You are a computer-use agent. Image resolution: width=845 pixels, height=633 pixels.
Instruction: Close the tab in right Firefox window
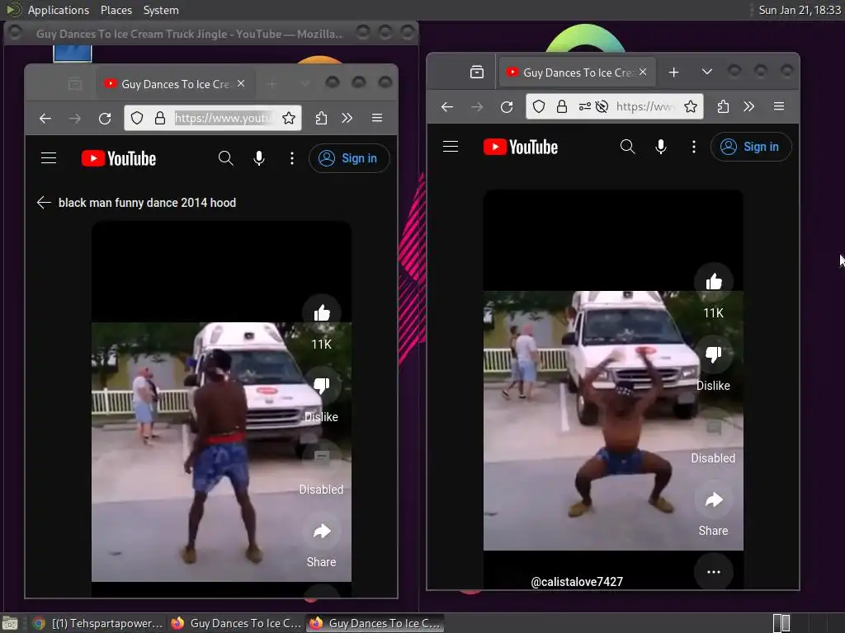pos(642,72)
